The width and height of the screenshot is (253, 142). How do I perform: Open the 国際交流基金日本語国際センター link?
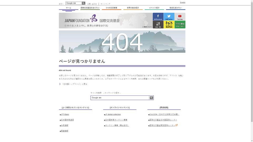[x=163, y=120]
